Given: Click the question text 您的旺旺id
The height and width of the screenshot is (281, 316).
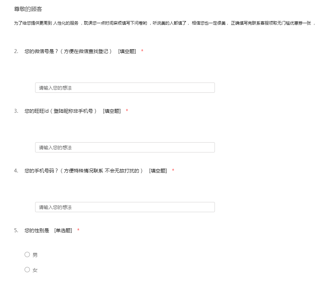Looking at the screenshot, I should click(x=60, y=111).
